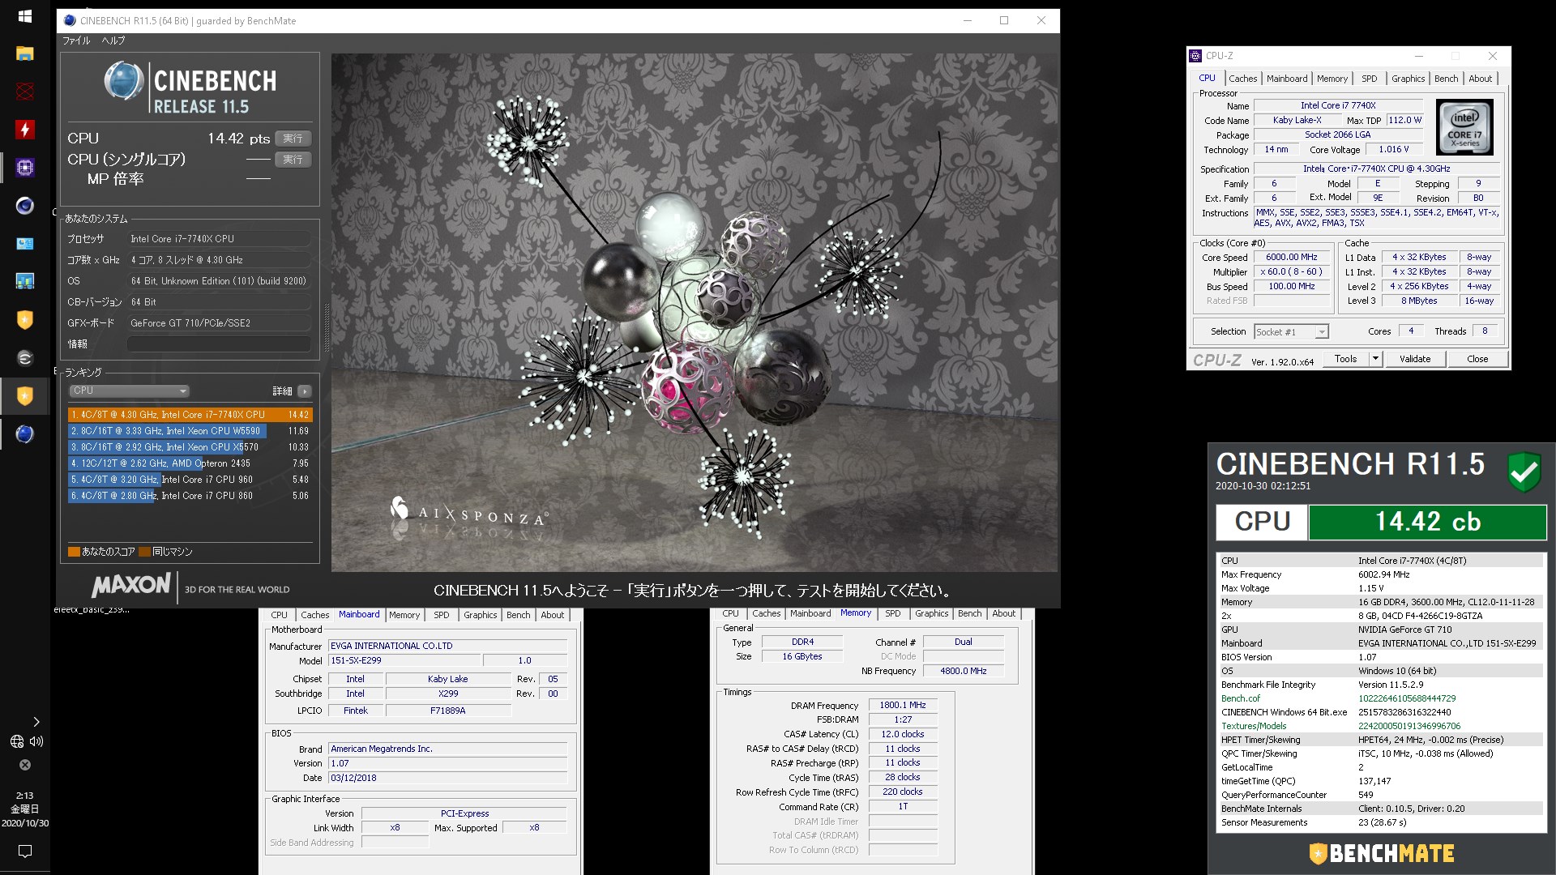Select ranking row AMD Opteron 2435
This screenshot has width=1556, height=875.
pos(190,463)
